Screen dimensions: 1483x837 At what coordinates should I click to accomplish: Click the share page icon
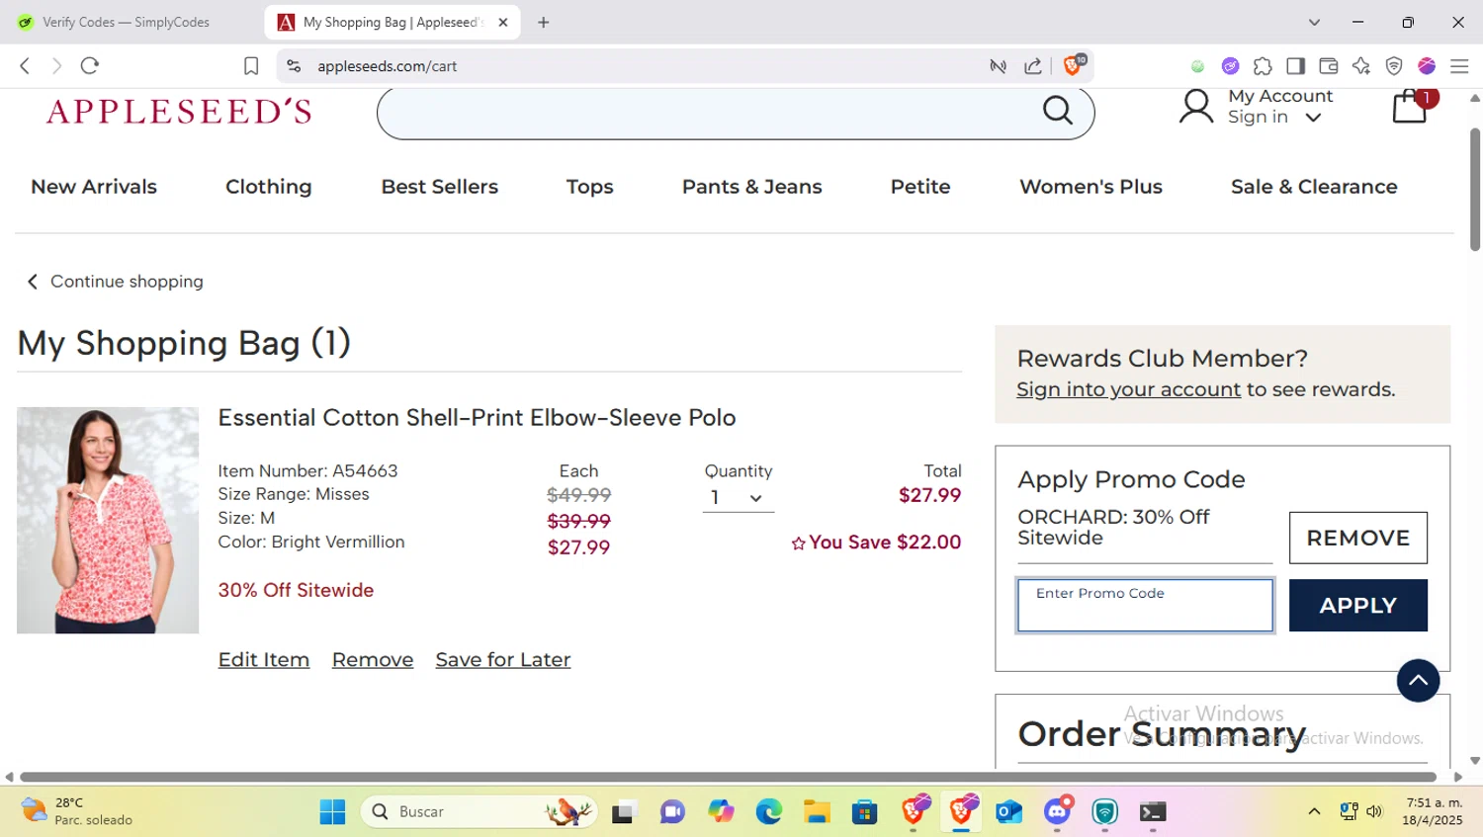[x=1033, y=66]
